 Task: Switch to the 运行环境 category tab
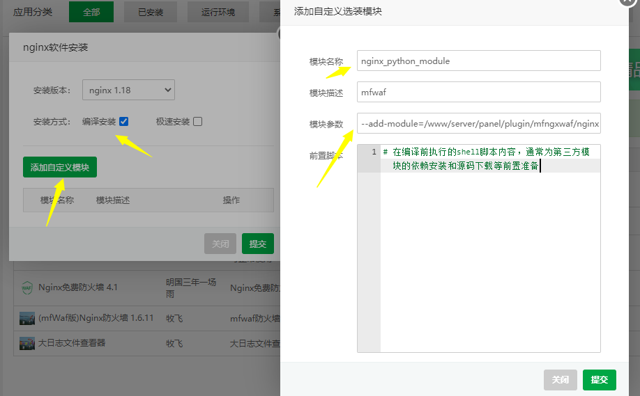[x=218, y=12]
